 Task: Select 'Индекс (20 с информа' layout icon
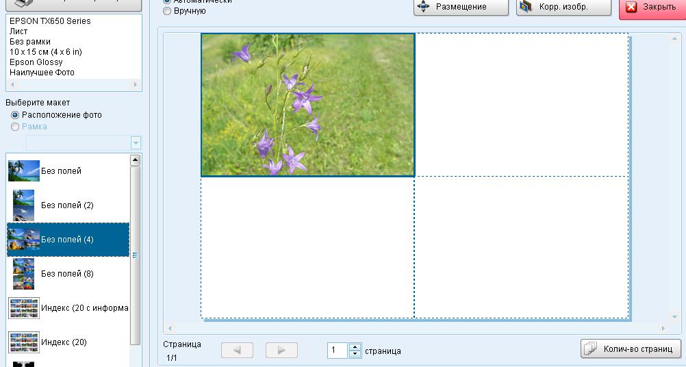(24, 308)
